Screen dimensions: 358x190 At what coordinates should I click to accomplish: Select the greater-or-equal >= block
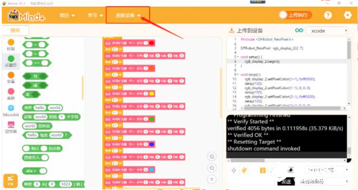[x=37, y=63]
